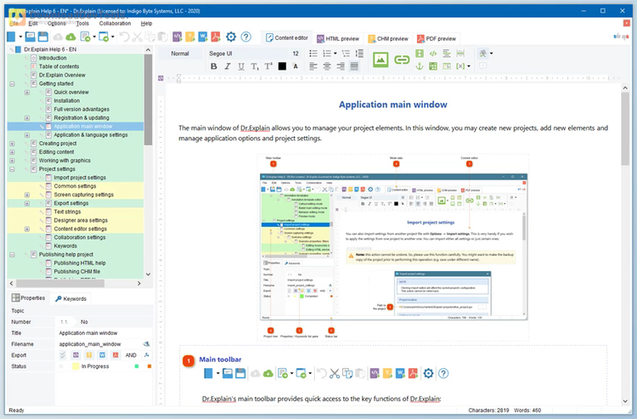Click the bulleted list icon
The height and width of the screenshot is (419, 637).
(x=313, y=54)
